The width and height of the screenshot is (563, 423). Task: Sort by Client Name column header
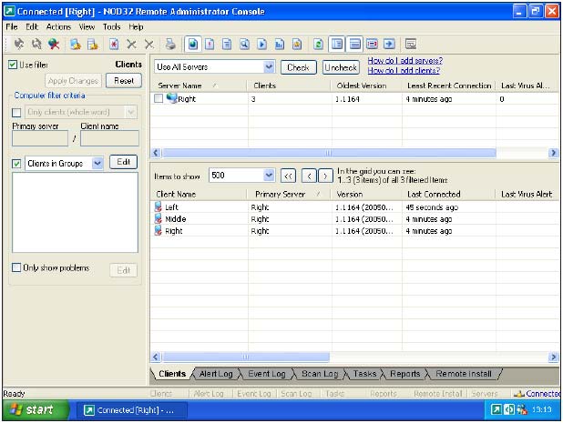[199, 195]
